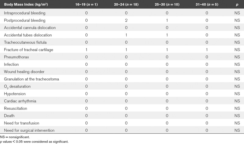Click the Body Mass Index column header
This screenshot has height=144, width=244.
pyautogui.click(x=23, y=4)
